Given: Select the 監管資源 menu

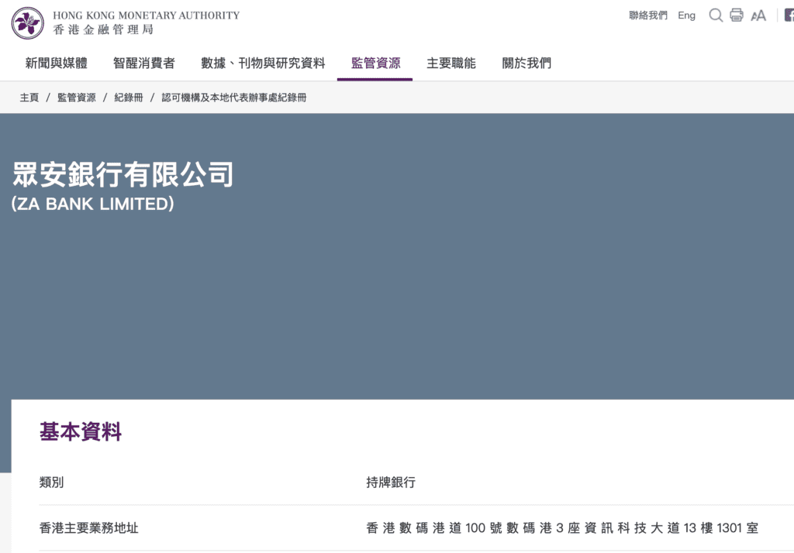Looking at the screenshot, I should pyautogui.click(x=375, y=64).
